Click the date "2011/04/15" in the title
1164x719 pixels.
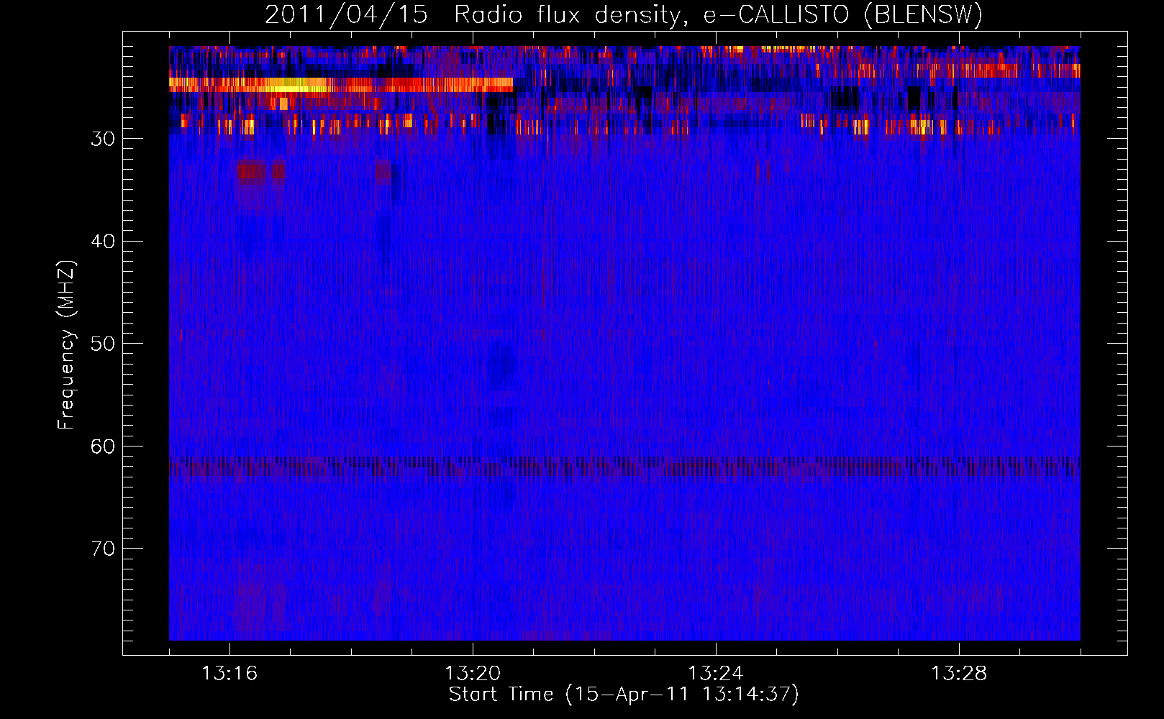(346, 15)
